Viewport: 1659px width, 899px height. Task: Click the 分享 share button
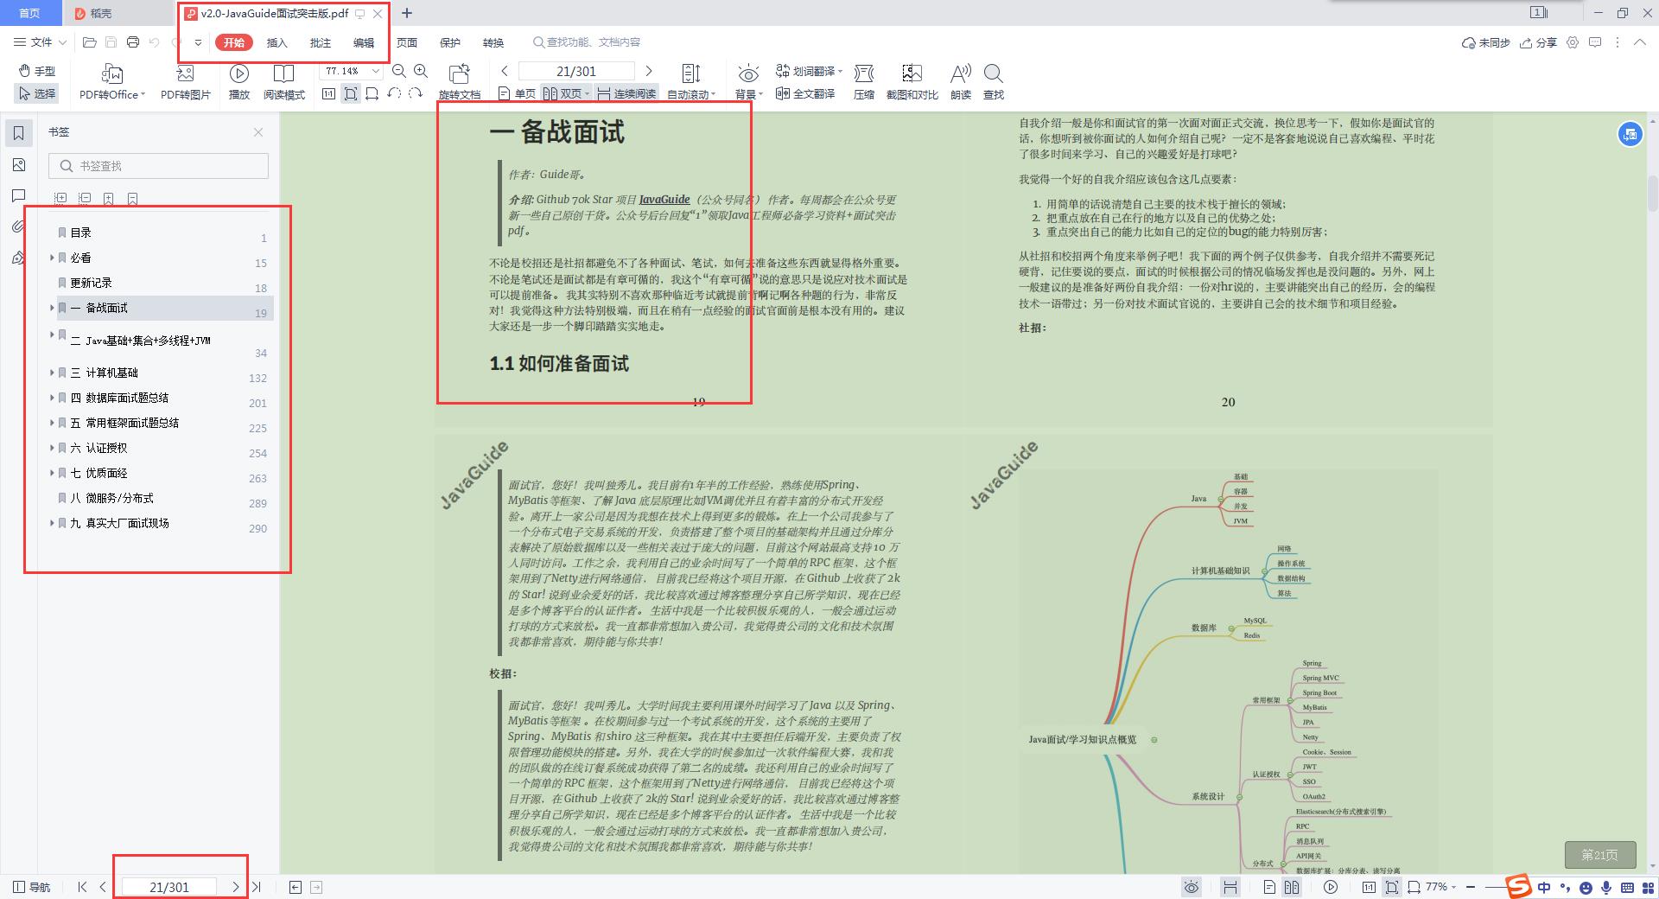(1538, 42)
